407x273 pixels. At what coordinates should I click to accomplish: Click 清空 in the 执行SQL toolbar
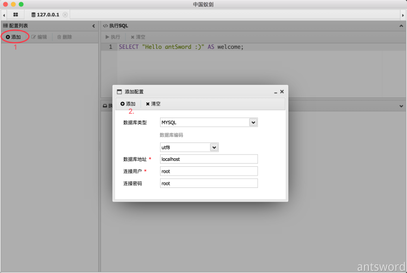tap(137, 37)
